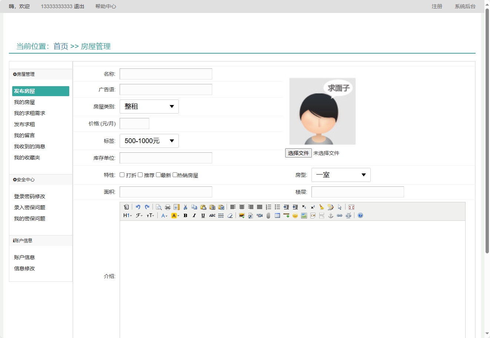Expand the 房型 dropdown showing 一室
The height and width of the screenshot is (338, 490).
pyautogui.click(x=341, y=175)
